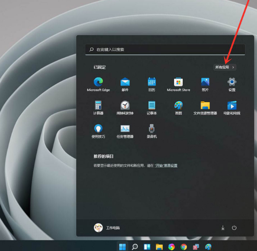The width and height of the screenshot is (257, 251).
Task: Open Settings (设置) gear icon
Action: point(232,84)
